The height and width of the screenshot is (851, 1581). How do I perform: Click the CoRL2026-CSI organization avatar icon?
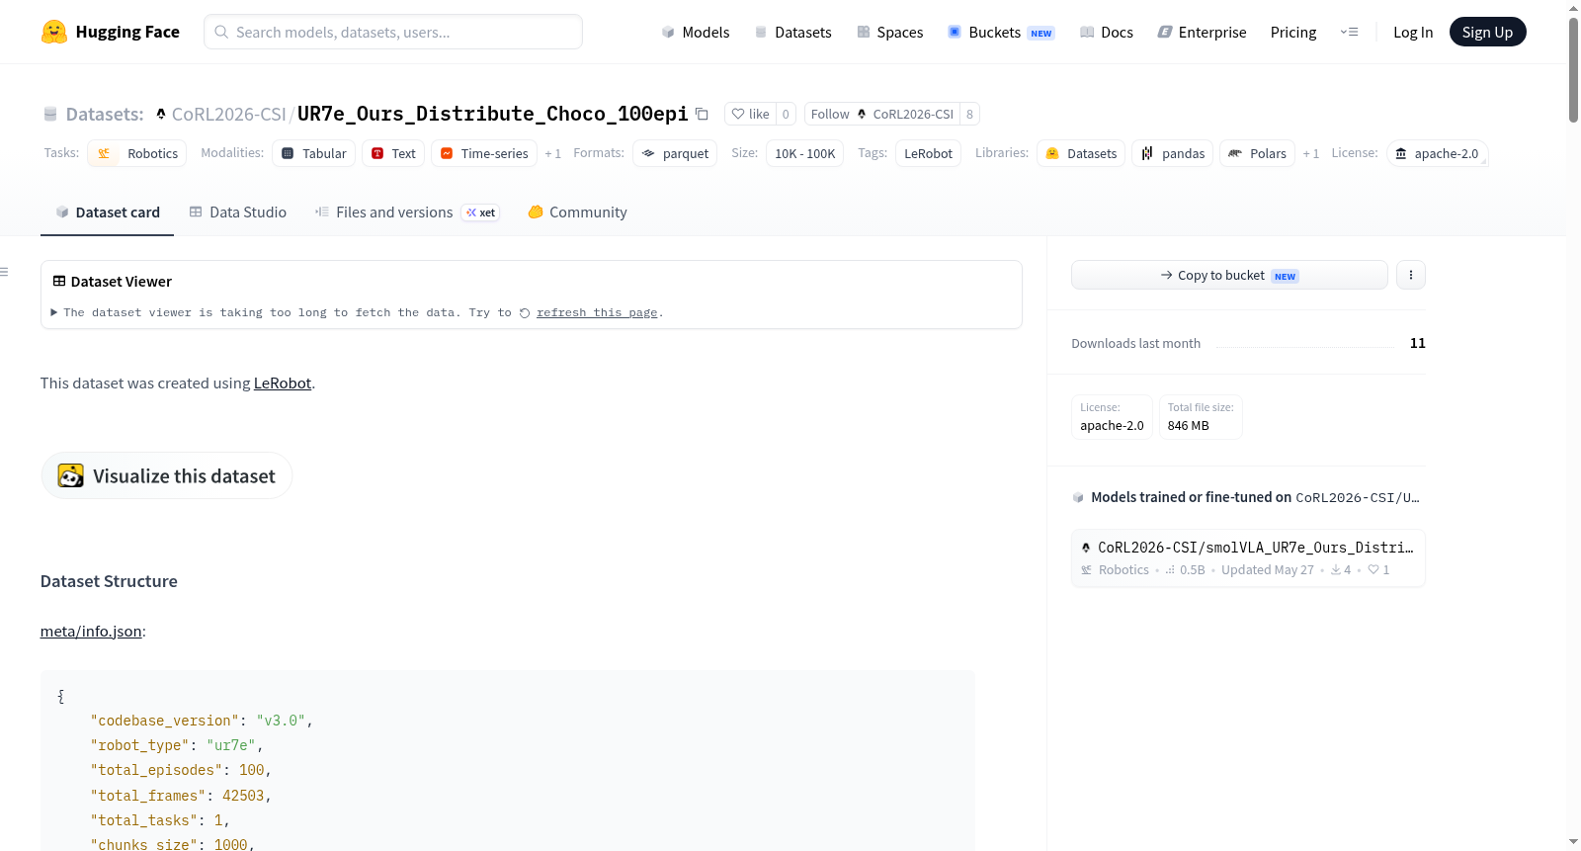coord(161,114)
